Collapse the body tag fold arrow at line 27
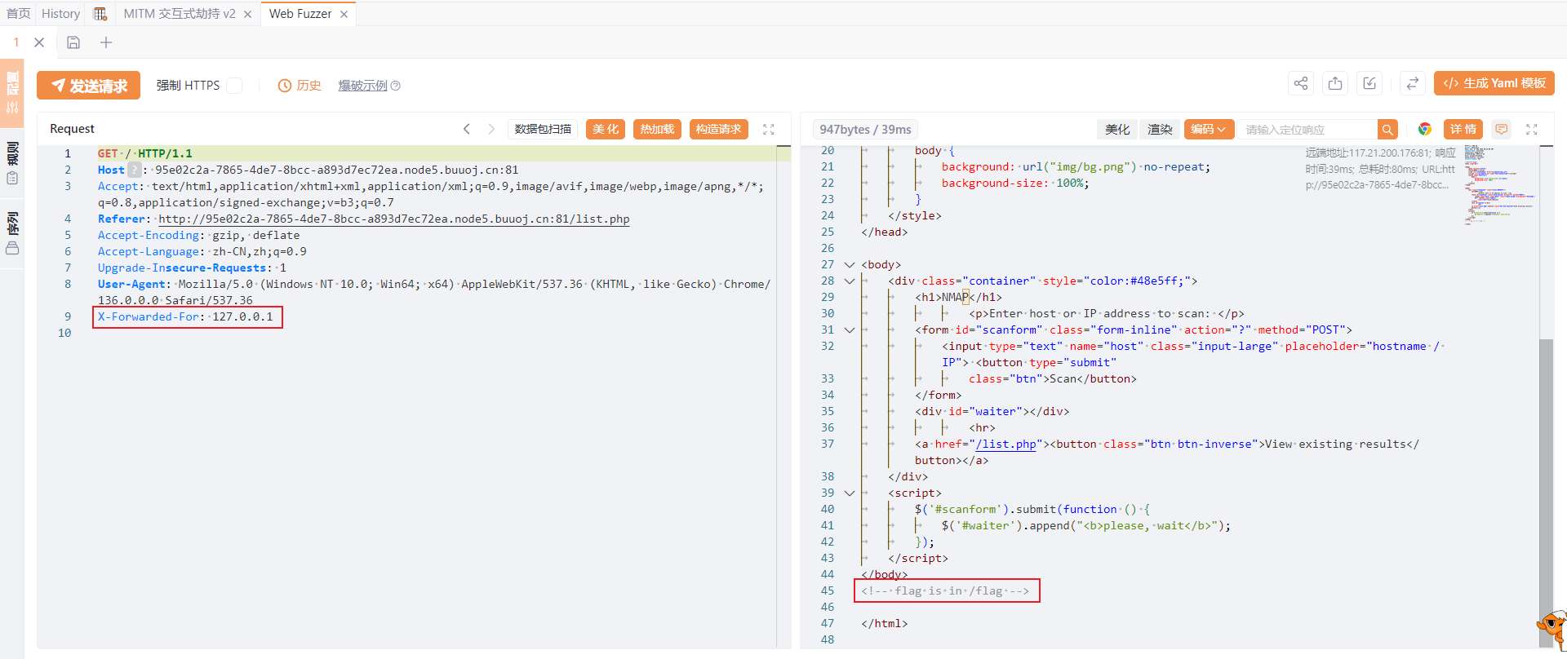1567x659 pixels. pos(850,265)
